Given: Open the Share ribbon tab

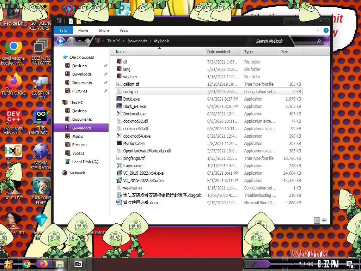Looking at the screenshot, I should click(104, 30).
